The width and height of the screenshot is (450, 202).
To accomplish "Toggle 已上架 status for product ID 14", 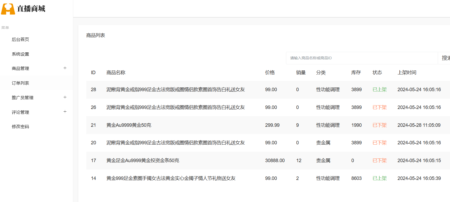I will [x=379, y=178].
